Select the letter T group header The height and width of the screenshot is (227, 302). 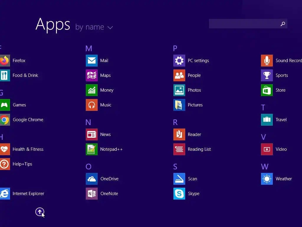click(263, 108)
